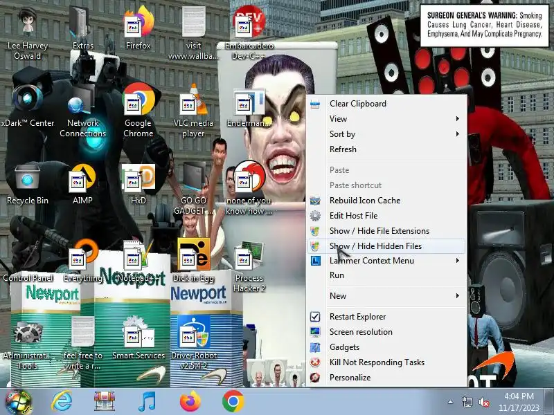Select the Embarcadero Dev-C++ shortcut

pos(249,34)
